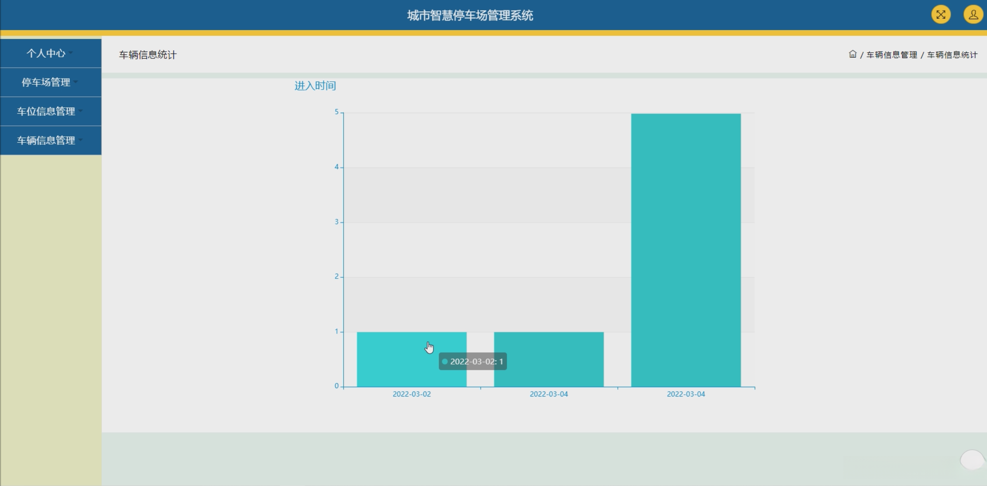The width and height of the screenshot is (987, 486).
Task: Click the white round floating button
Action: coord(972,460)
